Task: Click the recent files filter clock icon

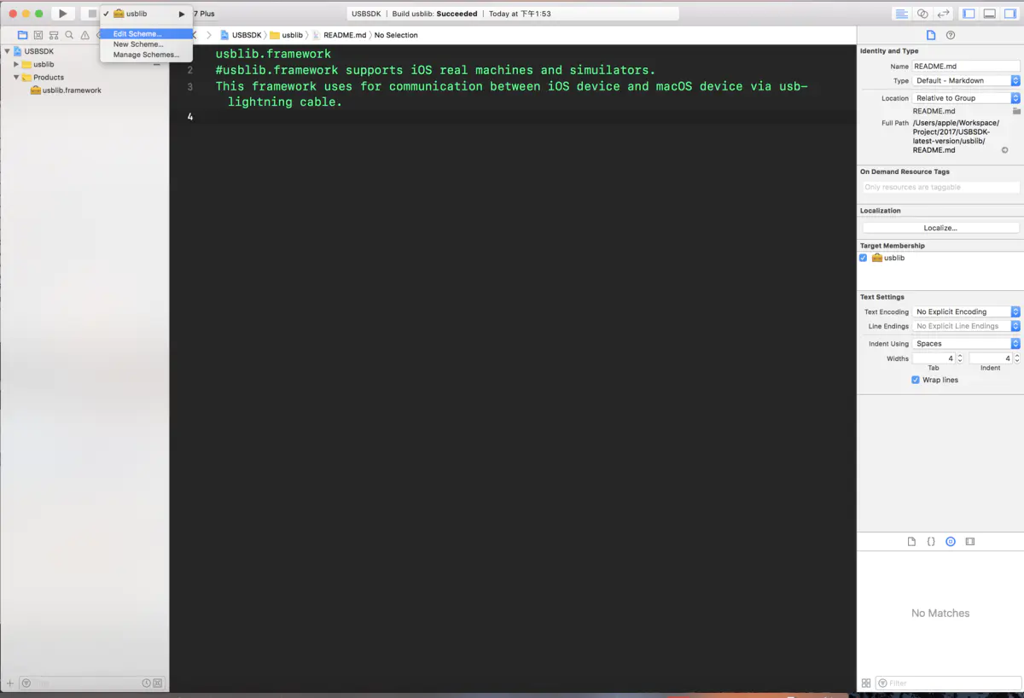Action: click(x=146, y=683)
